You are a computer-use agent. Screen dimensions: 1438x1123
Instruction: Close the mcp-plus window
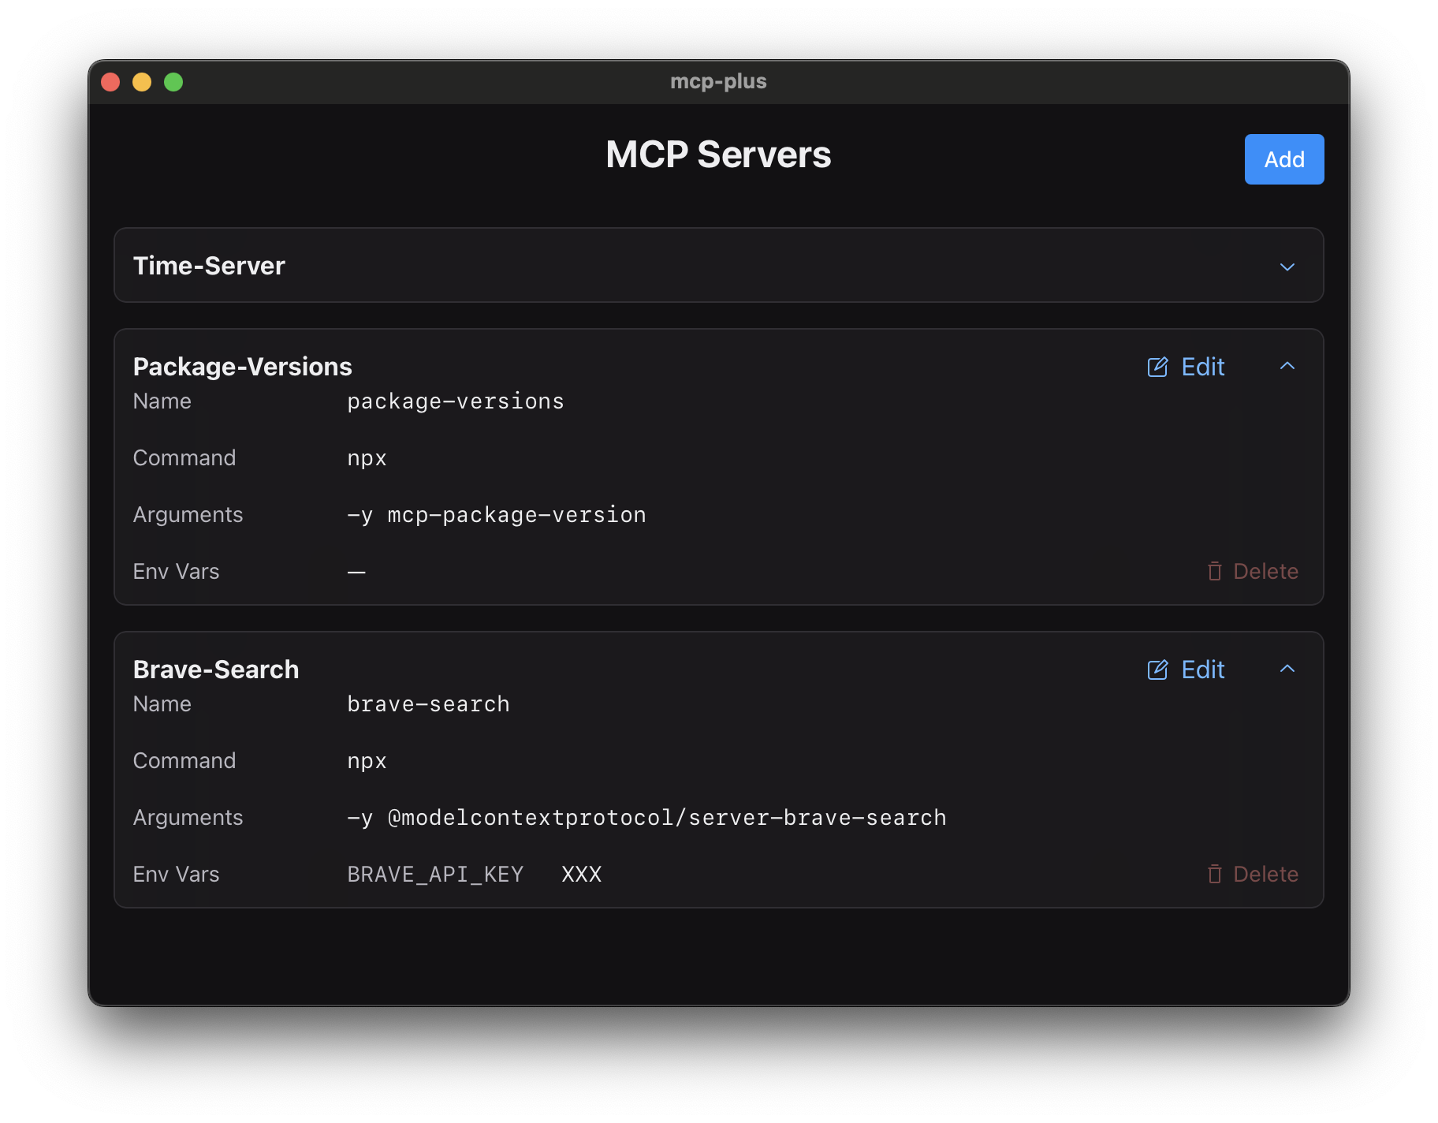point(110,82)
